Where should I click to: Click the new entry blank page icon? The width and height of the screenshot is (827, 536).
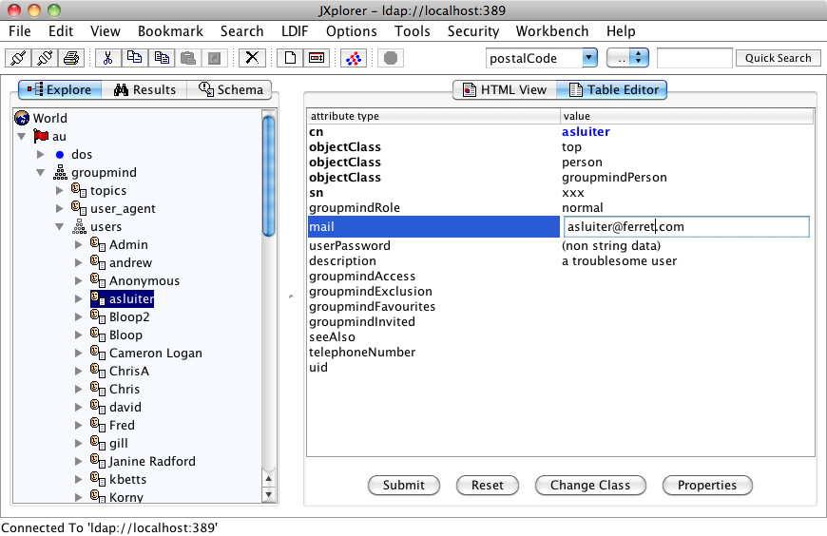[290, 58]
